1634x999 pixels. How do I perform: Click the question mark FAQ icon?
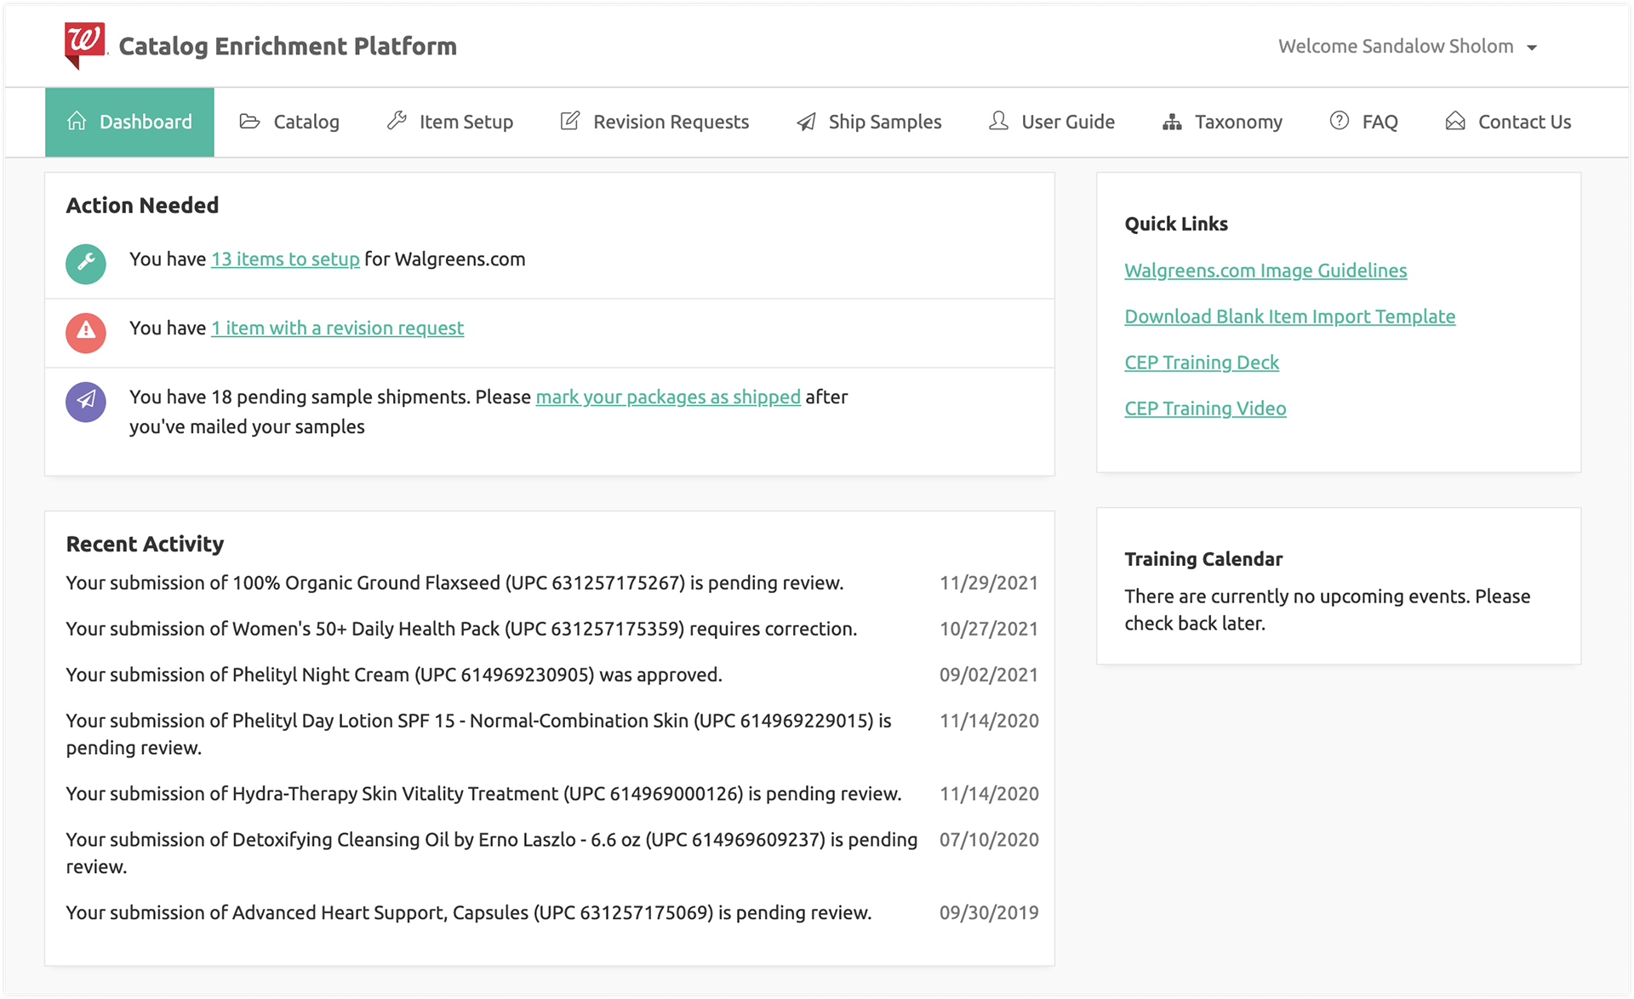1339,121
